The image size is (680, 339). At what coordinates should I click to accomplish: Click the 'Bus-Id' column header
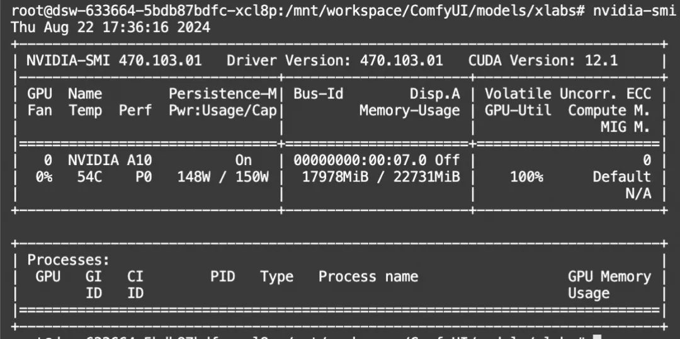319,94
